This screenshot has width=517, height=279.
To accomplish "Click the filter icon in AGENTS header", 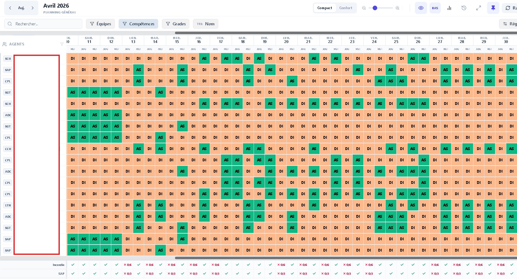I will click(x=62, y=44).
